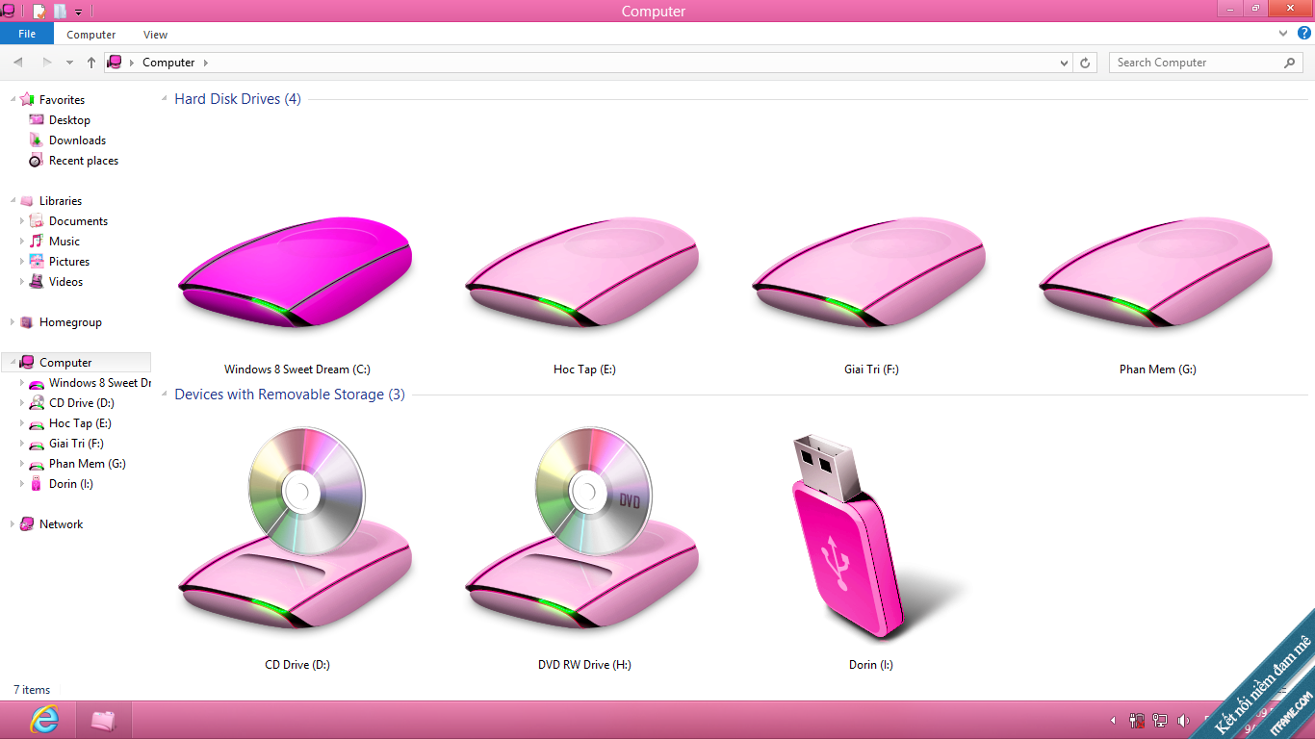Screen dimensions: 1315x739
Task: Collapse the Computer tree node
Action: click(13, 364)
